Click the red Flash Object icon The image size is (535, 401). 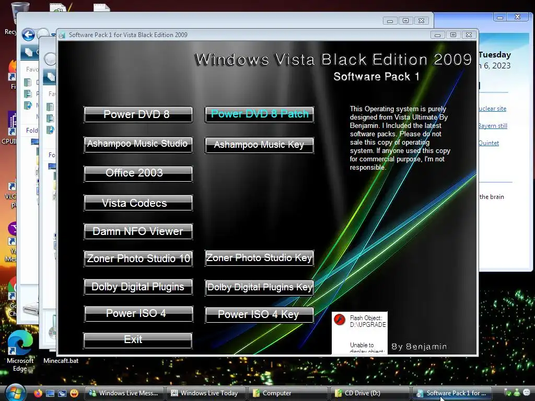(340, 320)
